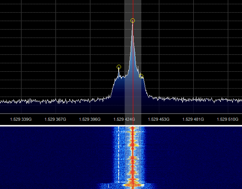
Task: Click the left side-peak yellow marker circle
Action: (x=119, y=67)
